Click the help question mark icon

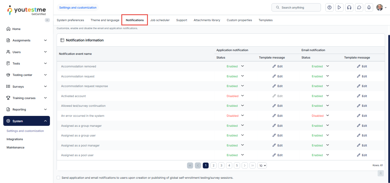(x=329, y=8)
